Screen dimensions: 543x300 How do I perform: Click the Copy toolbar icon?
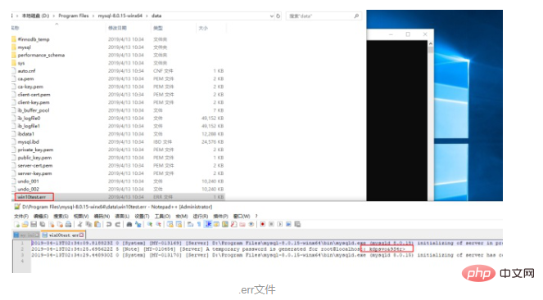click(x=88, y=224)
